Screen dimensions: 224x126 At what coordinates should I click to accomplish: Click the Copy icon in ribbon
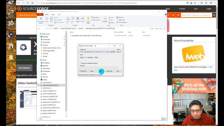pos(47,20)
